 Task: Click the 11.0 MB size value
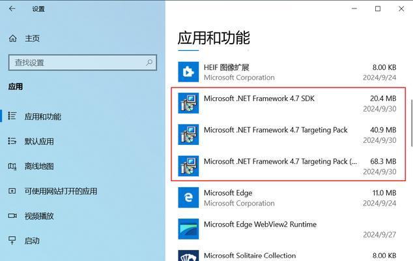click(x=384, y=193)
